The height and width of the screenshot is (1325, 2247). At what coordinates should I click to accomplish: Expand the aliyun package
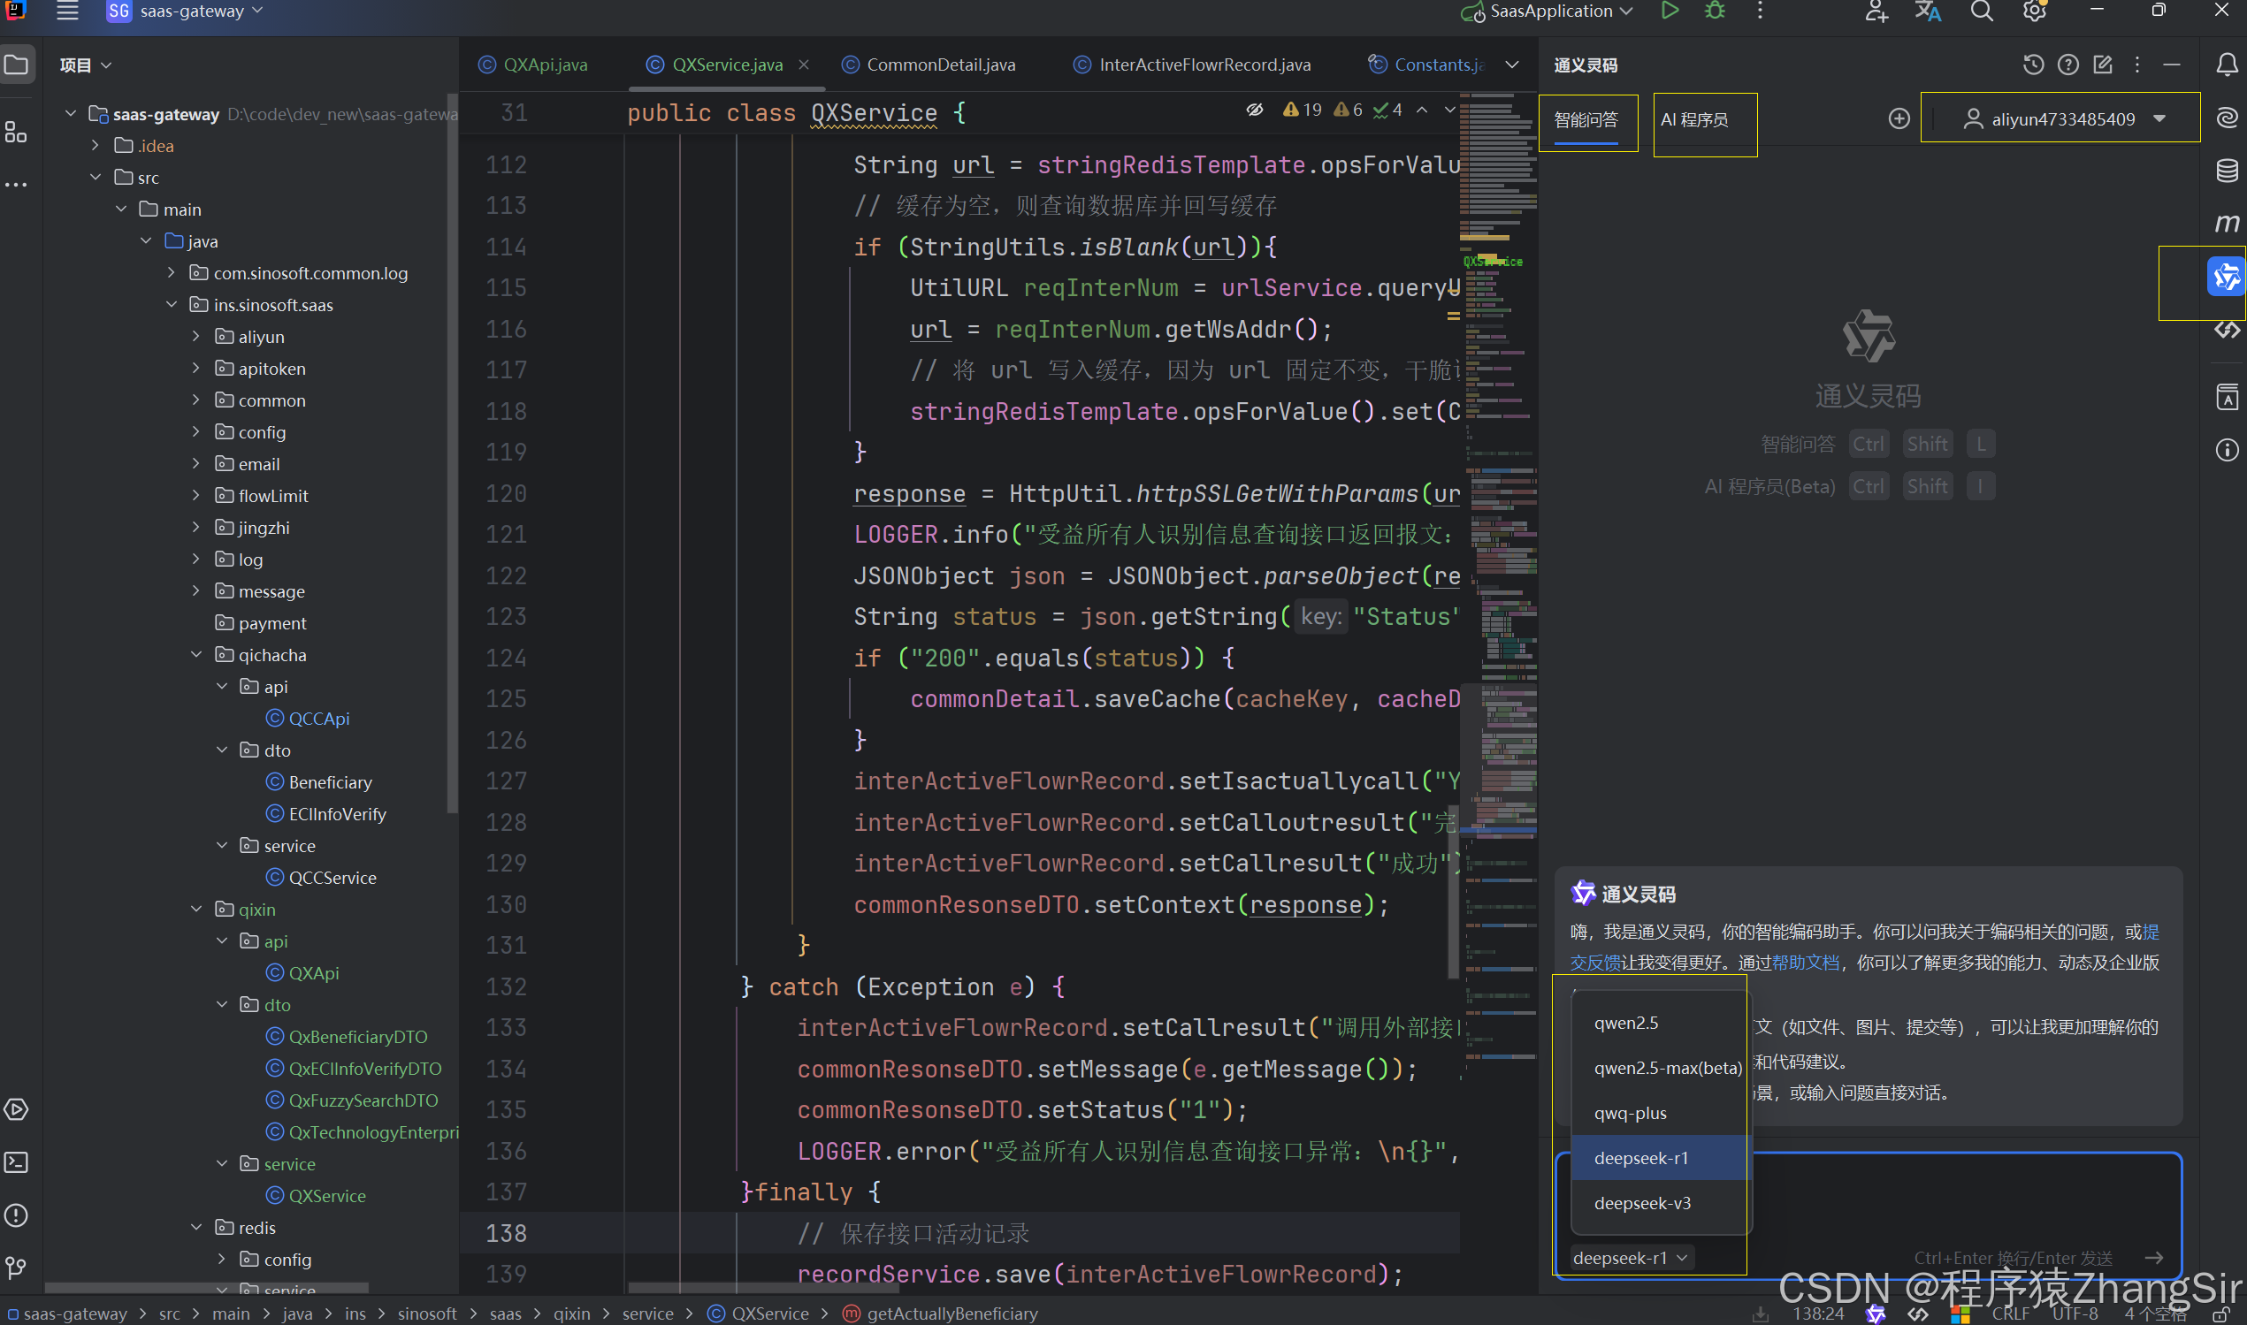(x=196, y=336)
